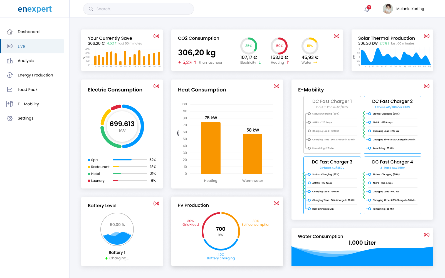Click the enexpert logo

pyautogui.click(x=35, y=9)
